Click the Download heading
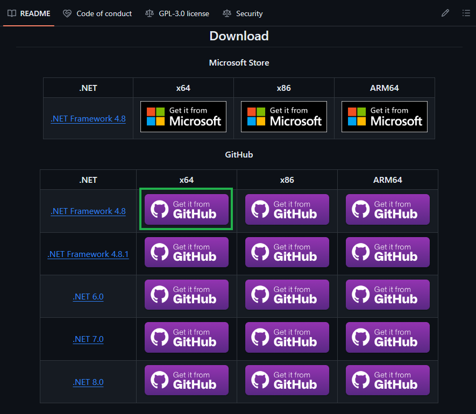 [239, 36]
